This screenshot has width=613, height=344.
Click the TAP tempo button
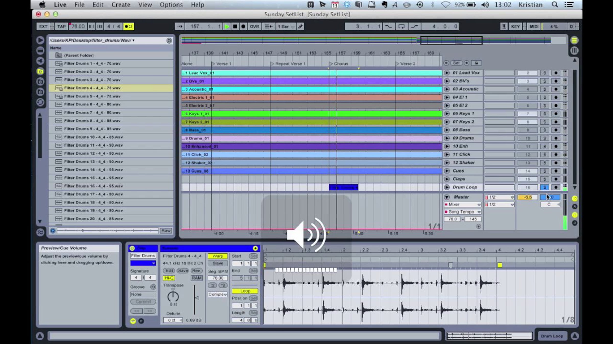pos(61,27)
